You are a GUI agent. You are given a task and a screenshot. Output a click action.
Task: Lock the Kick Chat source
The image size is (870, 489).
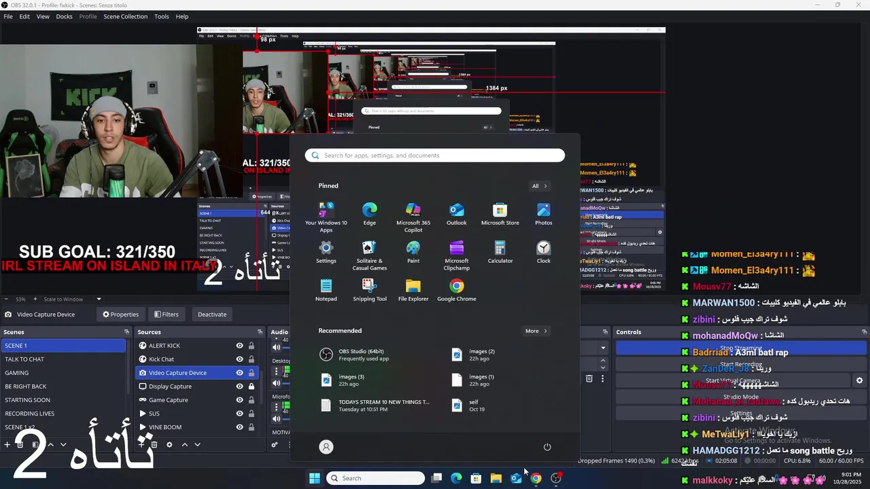pos(251,359)
